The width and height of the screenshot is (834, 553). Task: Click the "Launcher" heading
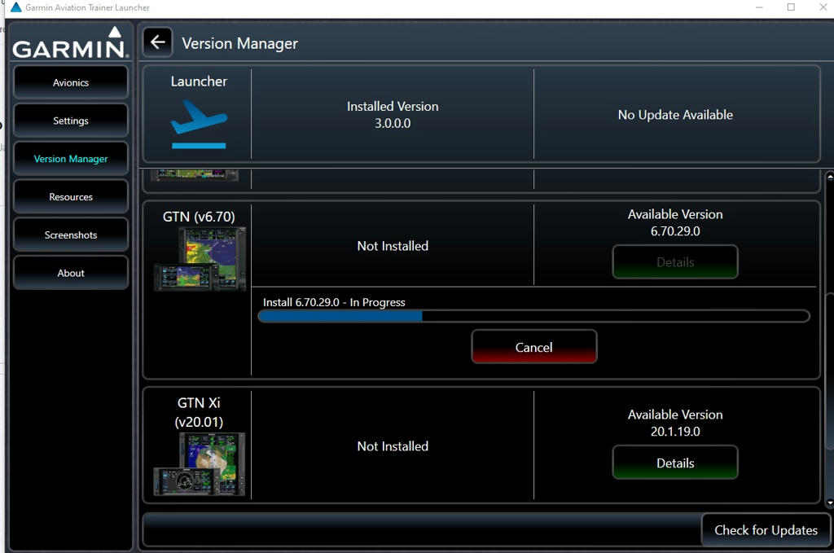(199, 81)
